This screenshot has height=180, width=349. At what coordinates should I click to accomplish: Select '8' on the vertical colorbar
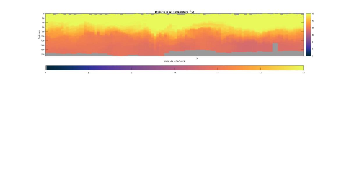(x=313, y=49)
